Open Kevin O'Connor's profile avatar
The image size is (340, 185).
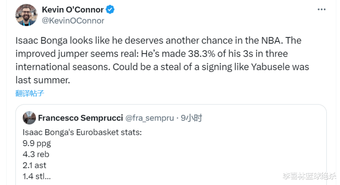(26, 15)
